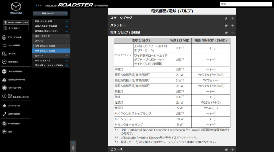Bookmark スパークプラグ section with star
Image resolution: width=274 pixels, height=152 pixels.
[x=226, y=18]
